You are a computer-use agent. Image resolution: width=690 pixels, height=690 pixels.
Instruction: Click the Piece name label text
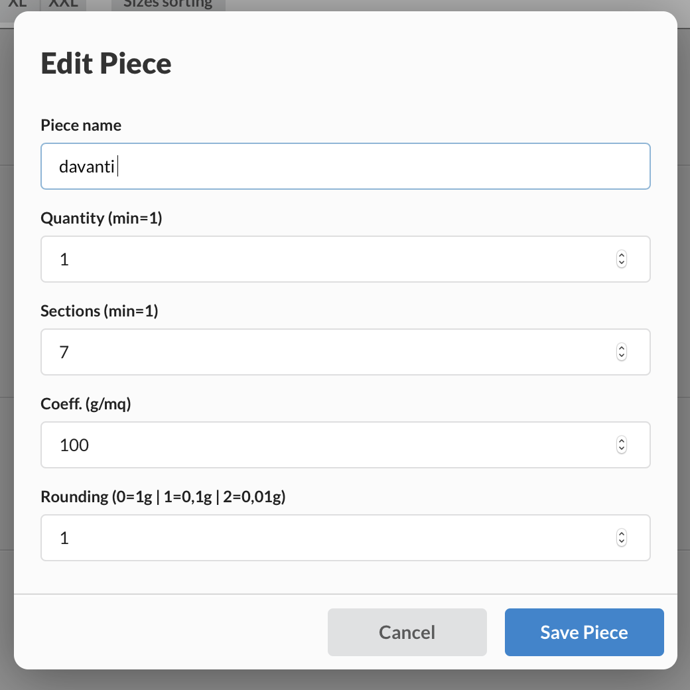pos(81,125)
